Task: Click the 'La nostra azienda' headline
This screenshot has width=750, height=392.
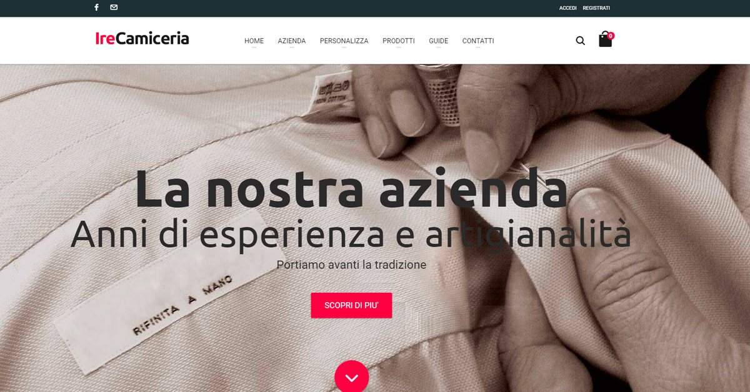Action: coord(351,187)
